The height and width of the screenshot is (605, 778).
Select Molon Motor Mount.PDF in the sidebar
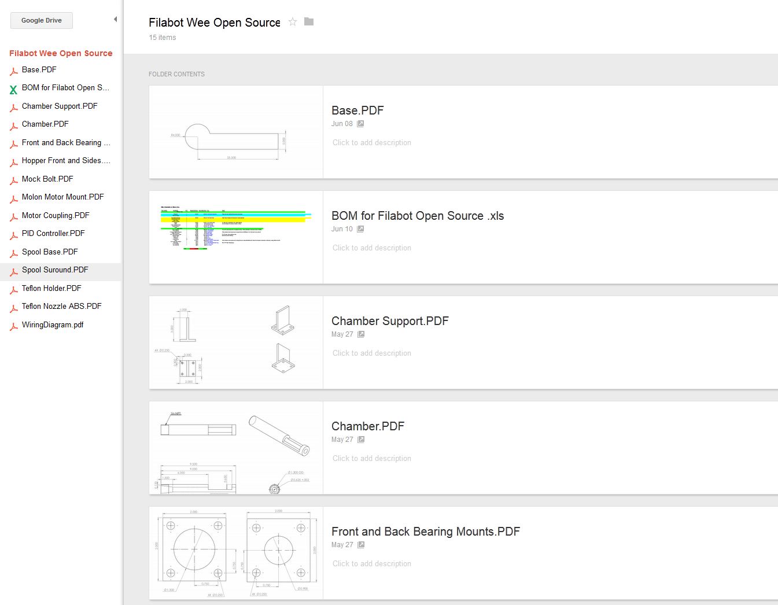coord(63,197)
